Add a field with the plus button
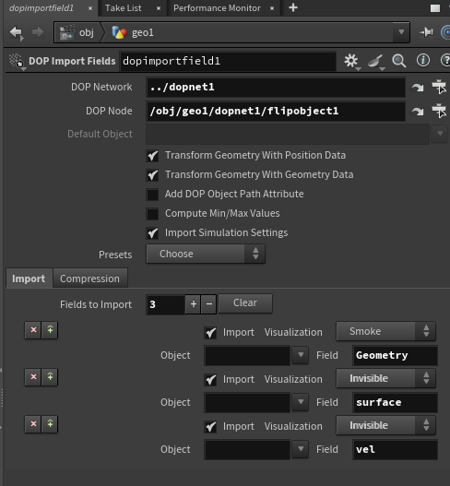The height and width of the screenshot is (486, 450). pos(194,304)
